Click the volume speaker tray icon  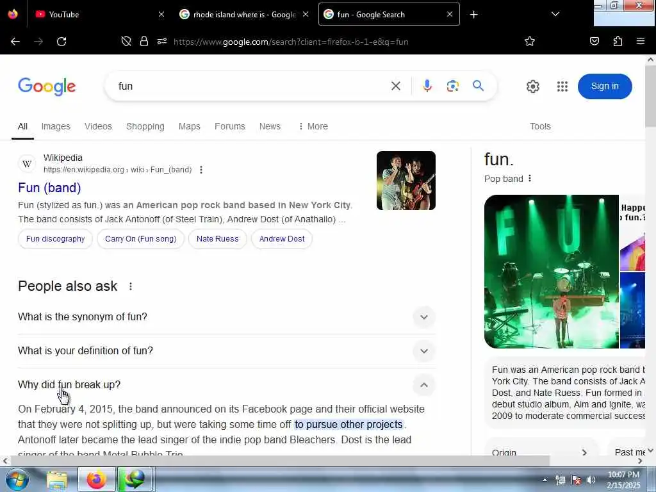[x=591, y=480]
